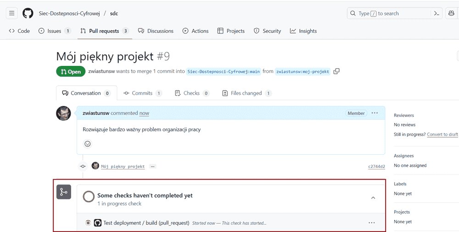Screen dimensions: 459x232
Task: Copy the head branch name icon
Action: (337, 71)
